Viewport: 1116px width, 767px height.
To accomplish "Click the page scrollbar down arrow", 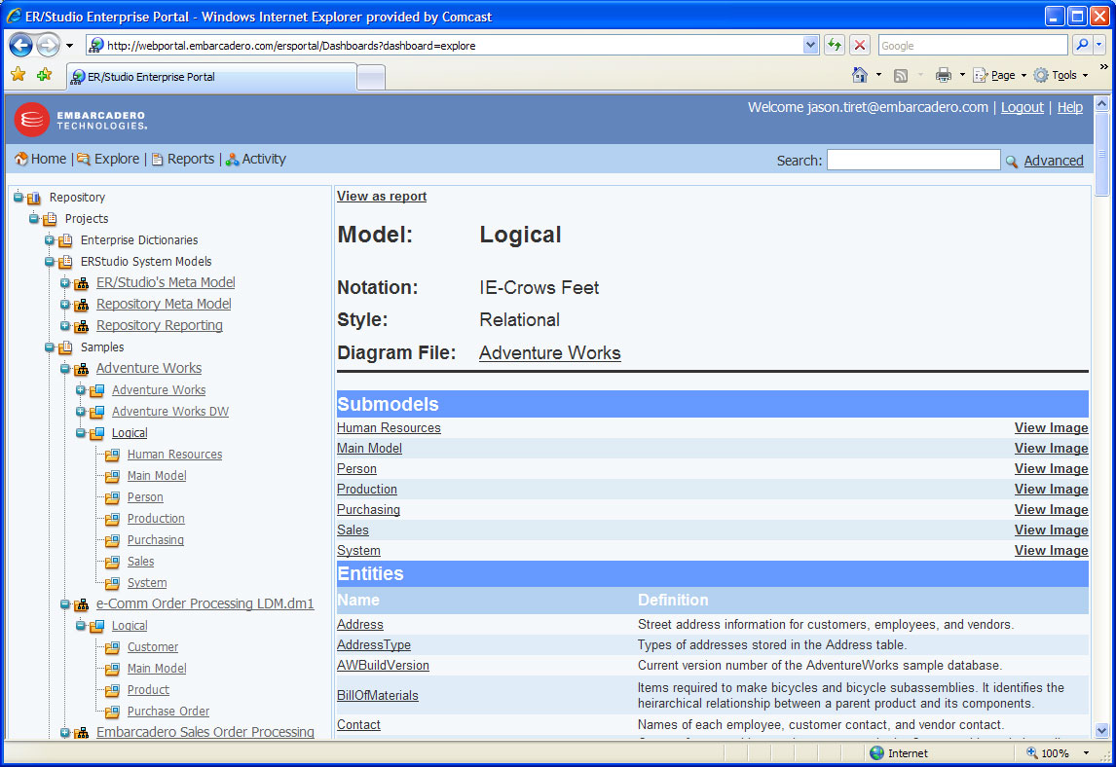I will [x=1101, y=731].
